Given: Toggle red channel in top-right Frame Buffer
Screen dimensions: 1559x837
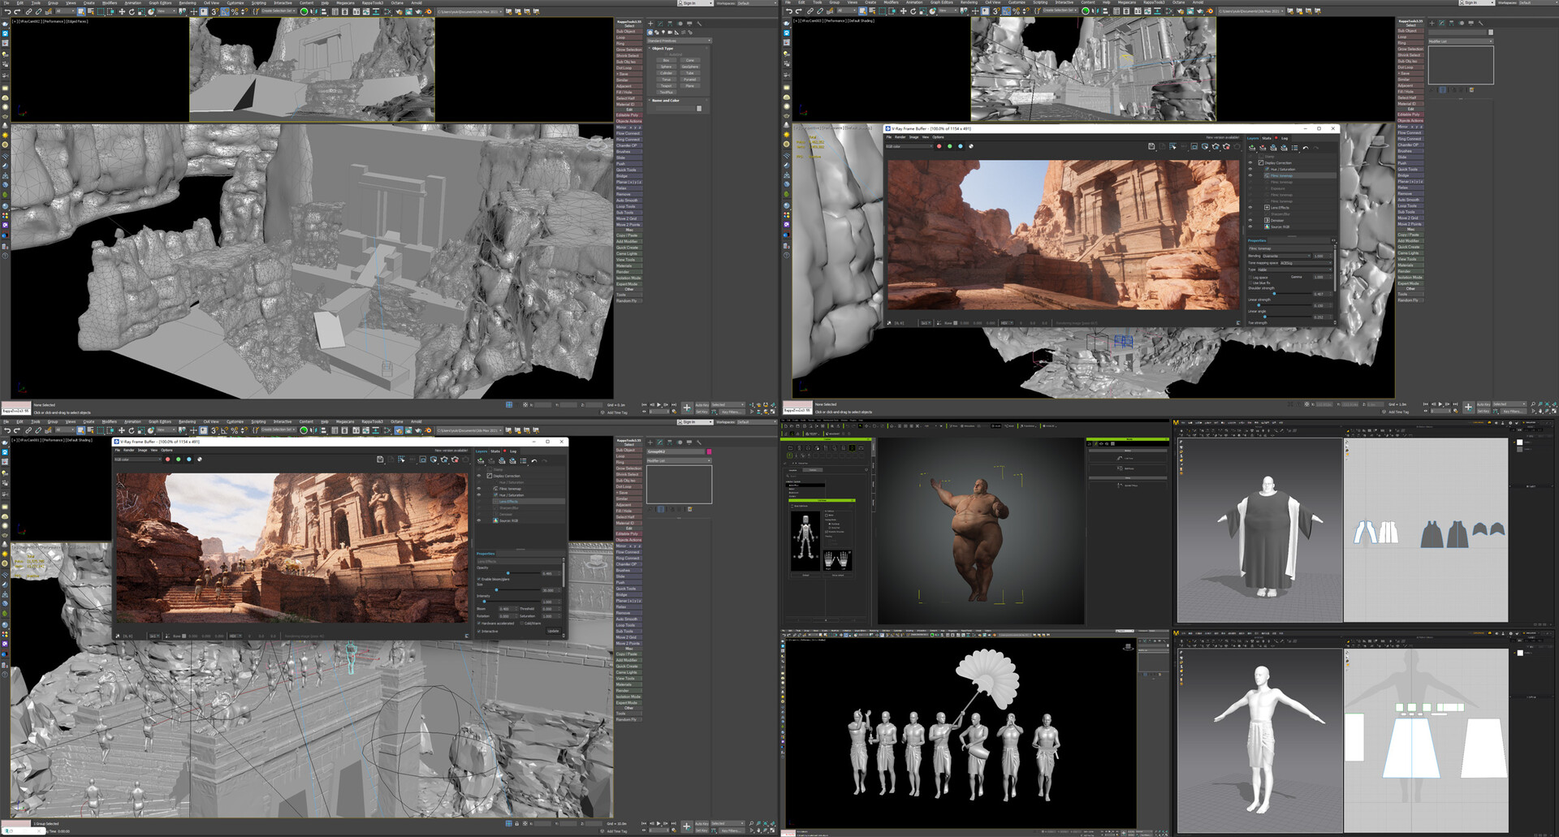Looking at the screenshot, I should tap(939, 146).
